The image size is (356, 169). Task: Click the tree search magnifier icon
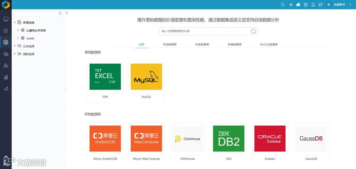point(60,14)
